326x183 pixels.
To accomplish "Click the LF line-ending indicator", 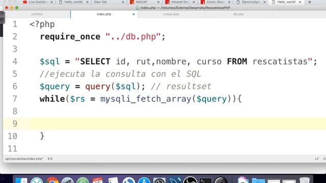I will pyautogui.click(x=317, y=159).
